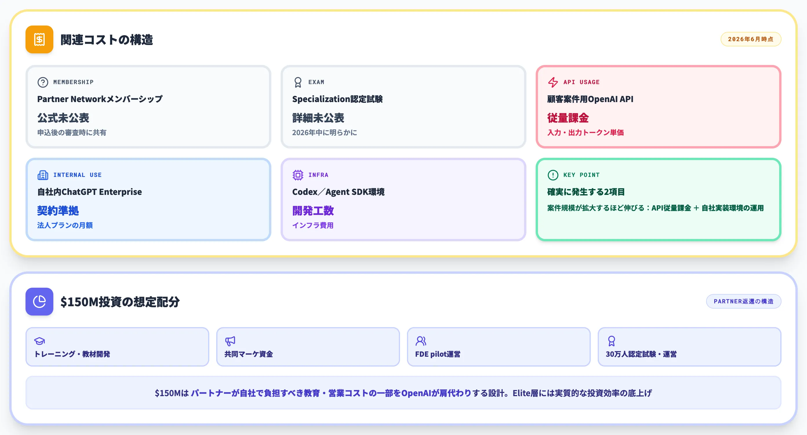The width and height of the screenshot is (807, 435).
Task: Click the 2026年6月時点 badge
Action: point(750,39)
